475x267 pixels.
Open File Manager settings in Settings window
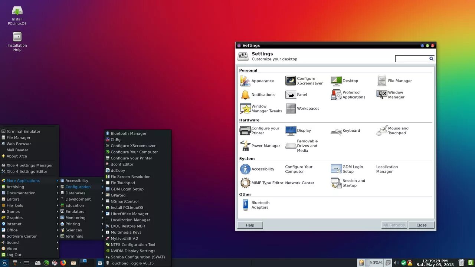(394, 81)
